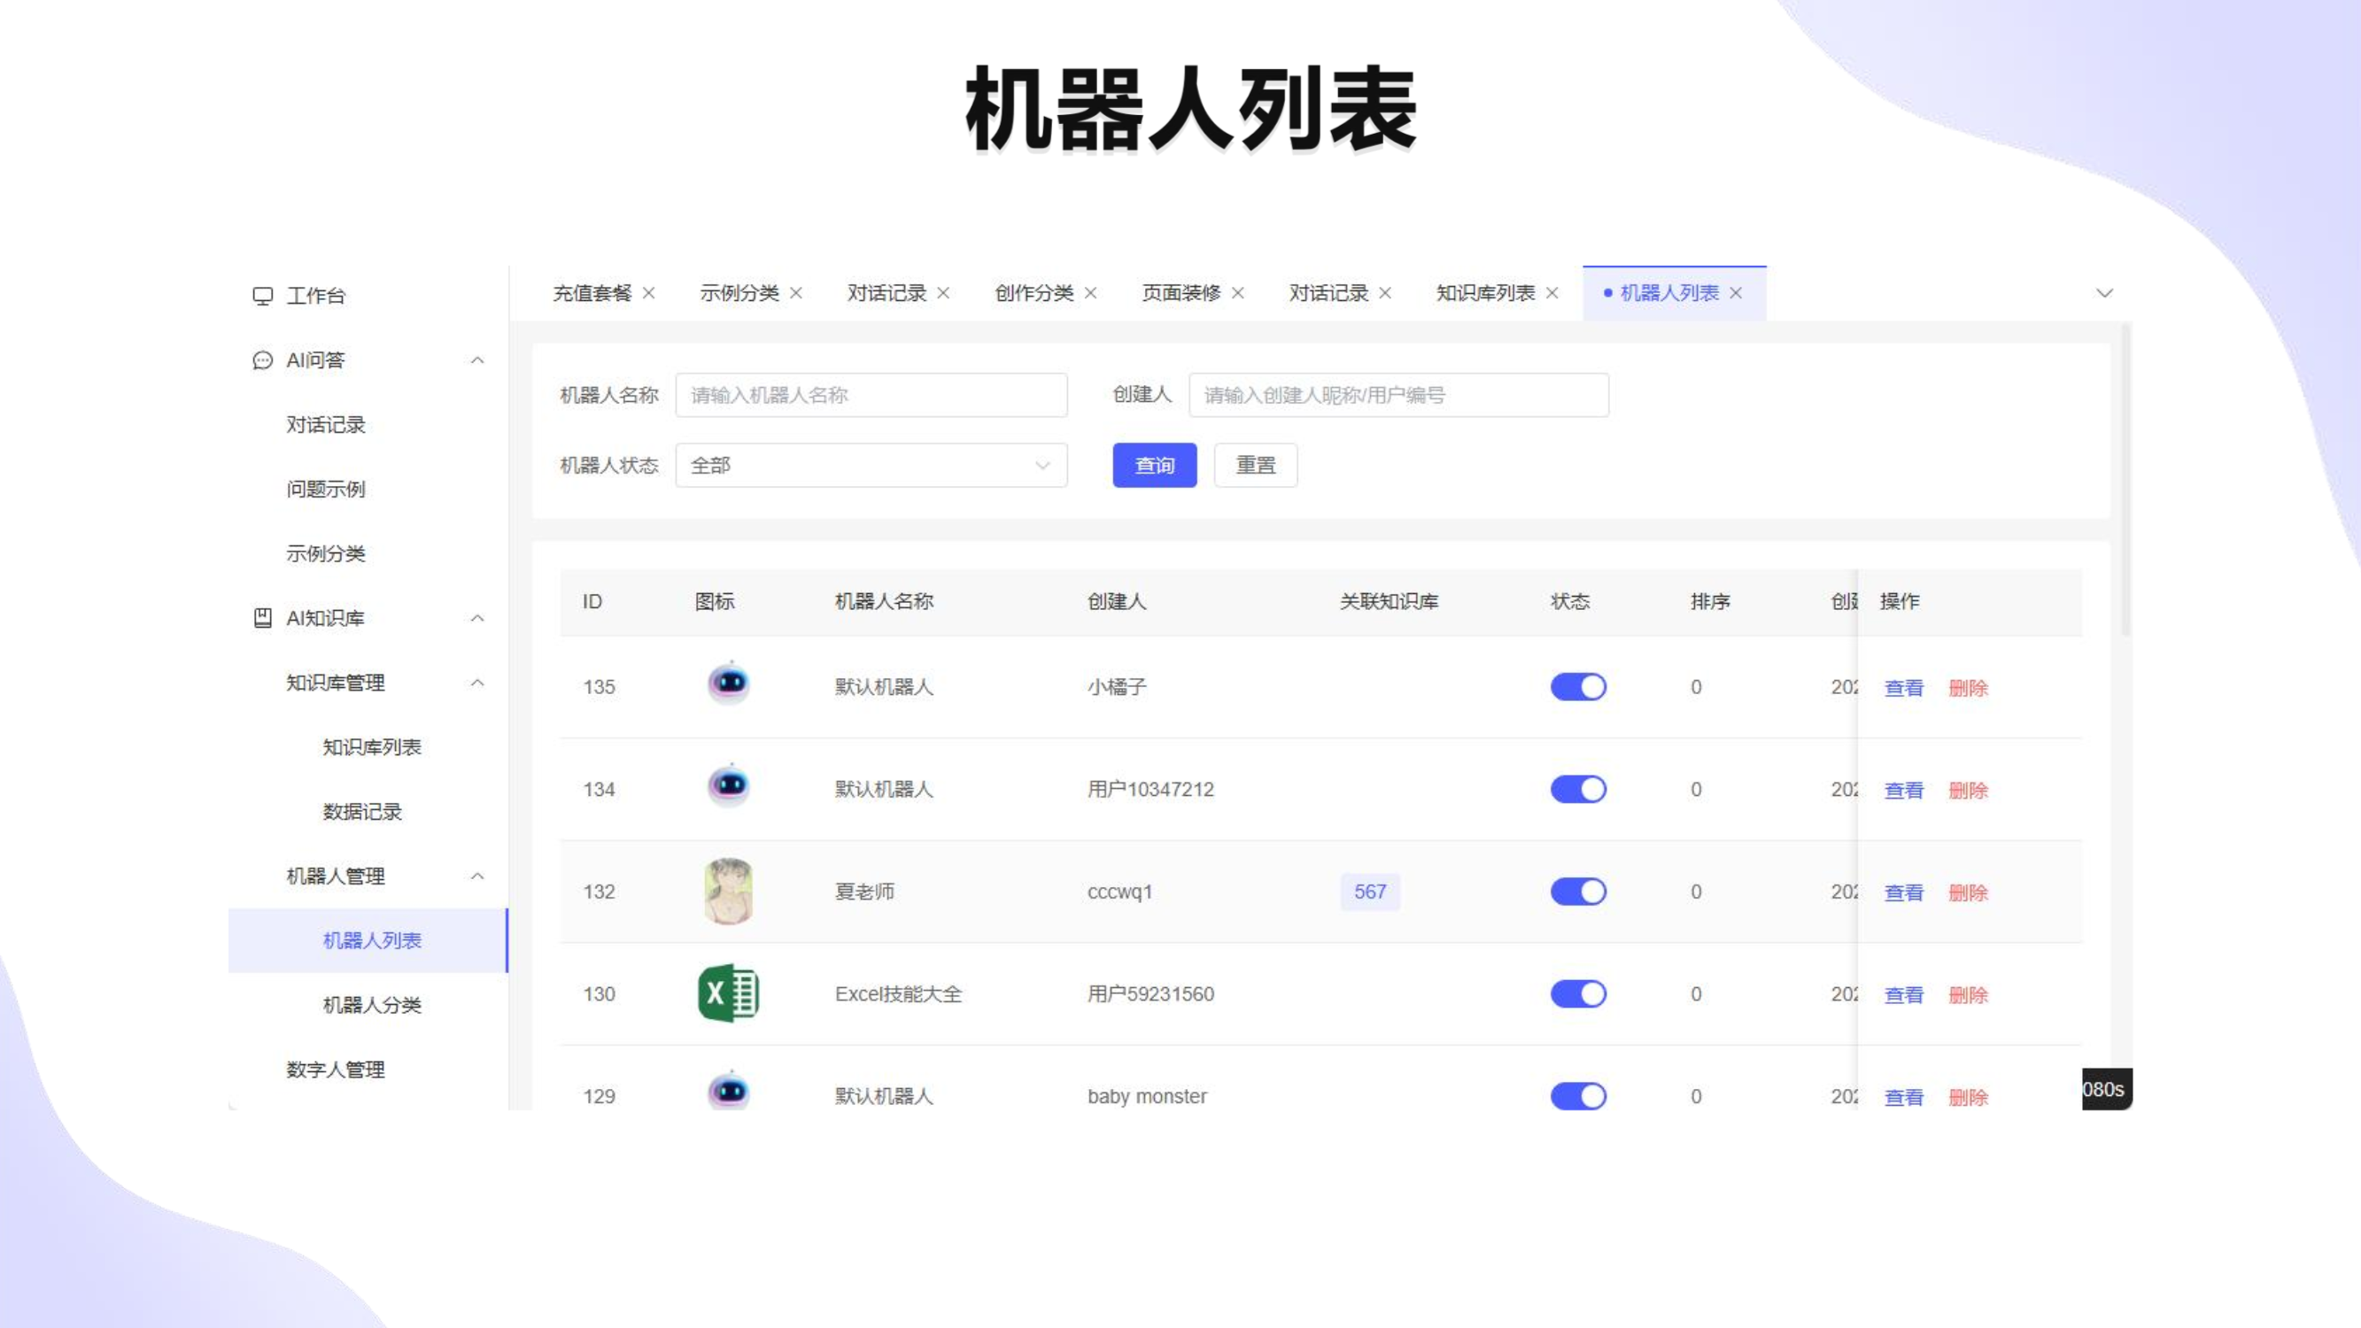Click robot icon for ID 135
The width and height of the screenshot is (2361, 1328).
728,683
